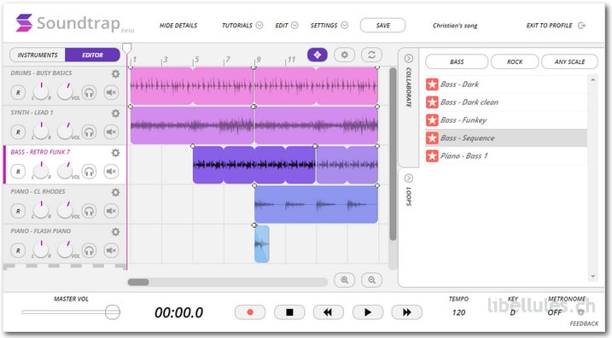Collapse the Loops side panel arrow
Screen dimensions: 612x338
pos(409,178)
